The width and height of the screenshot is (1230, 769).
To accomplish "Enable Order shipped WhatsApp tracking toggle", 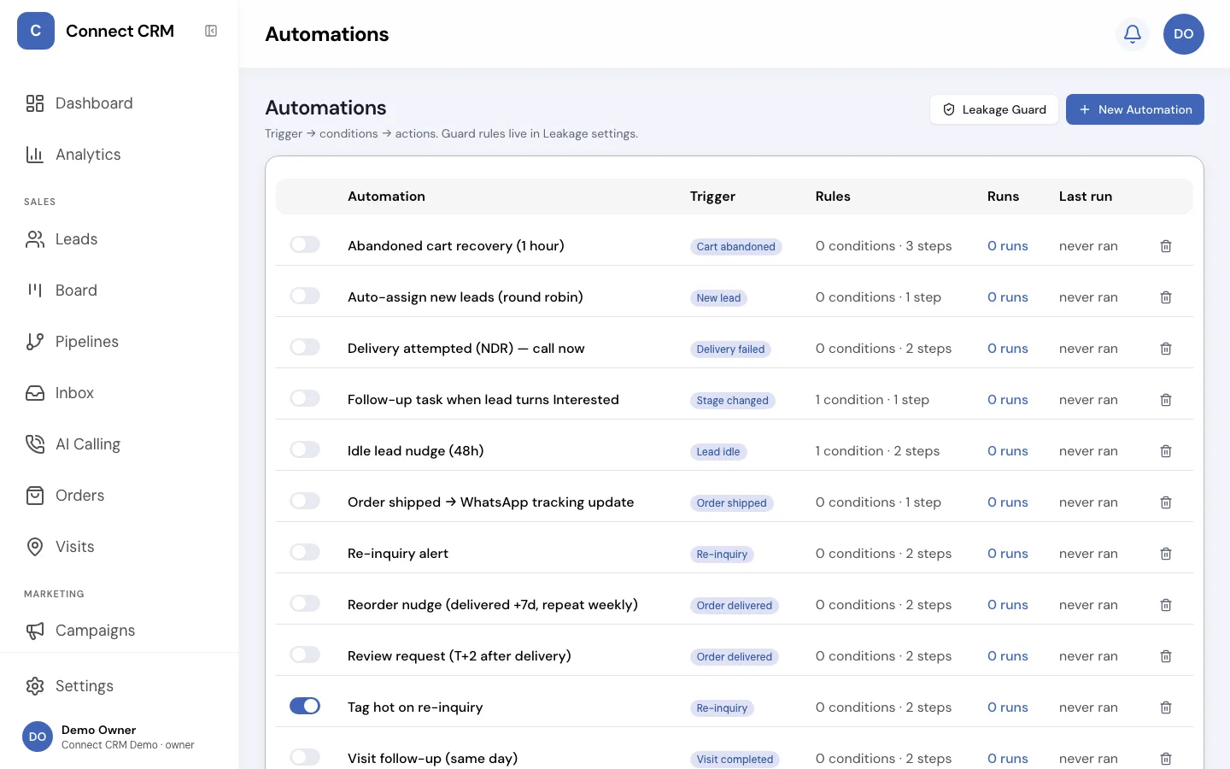I will [x=305, y=501].
